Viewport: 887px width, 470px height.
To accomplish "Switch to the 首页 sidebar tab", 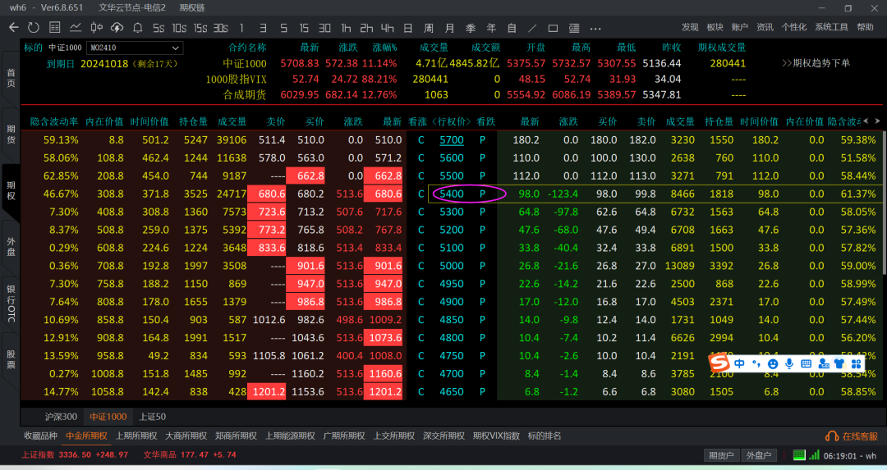I will point(11,78).
